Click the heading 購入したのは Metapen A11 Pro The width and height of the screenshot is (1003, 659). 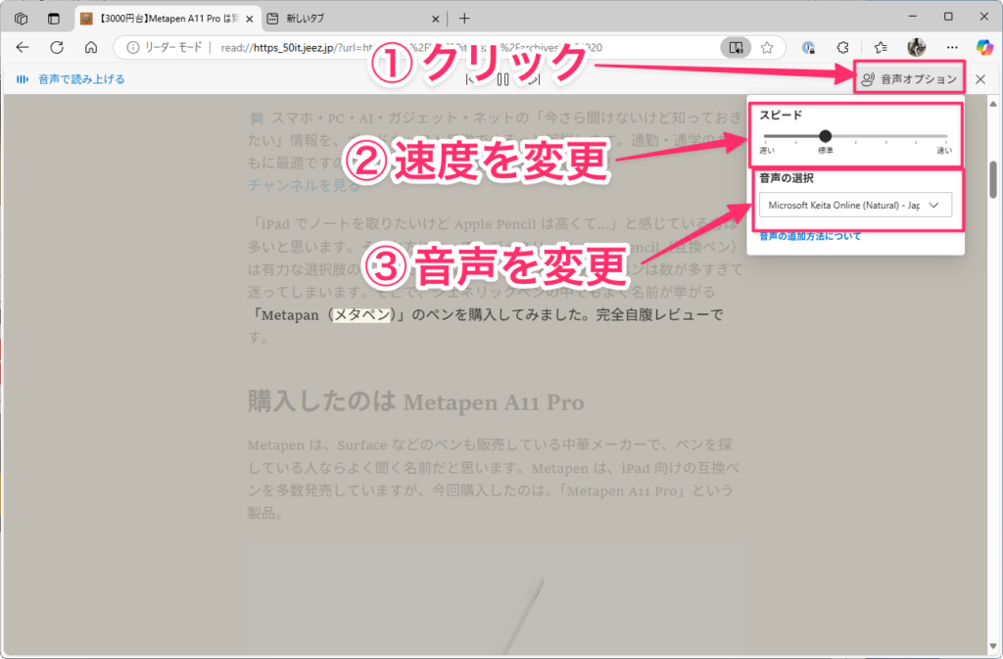click(415, 402)
